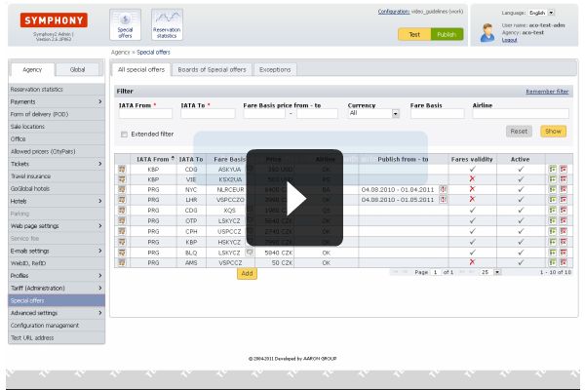The height and width of the screenshot is (390, 585).
Task: Open detail icon of first table row
Action: [x=122, y=169]
